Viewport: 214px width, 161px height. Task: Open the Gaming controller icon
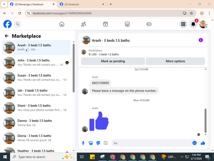point(149,24)
